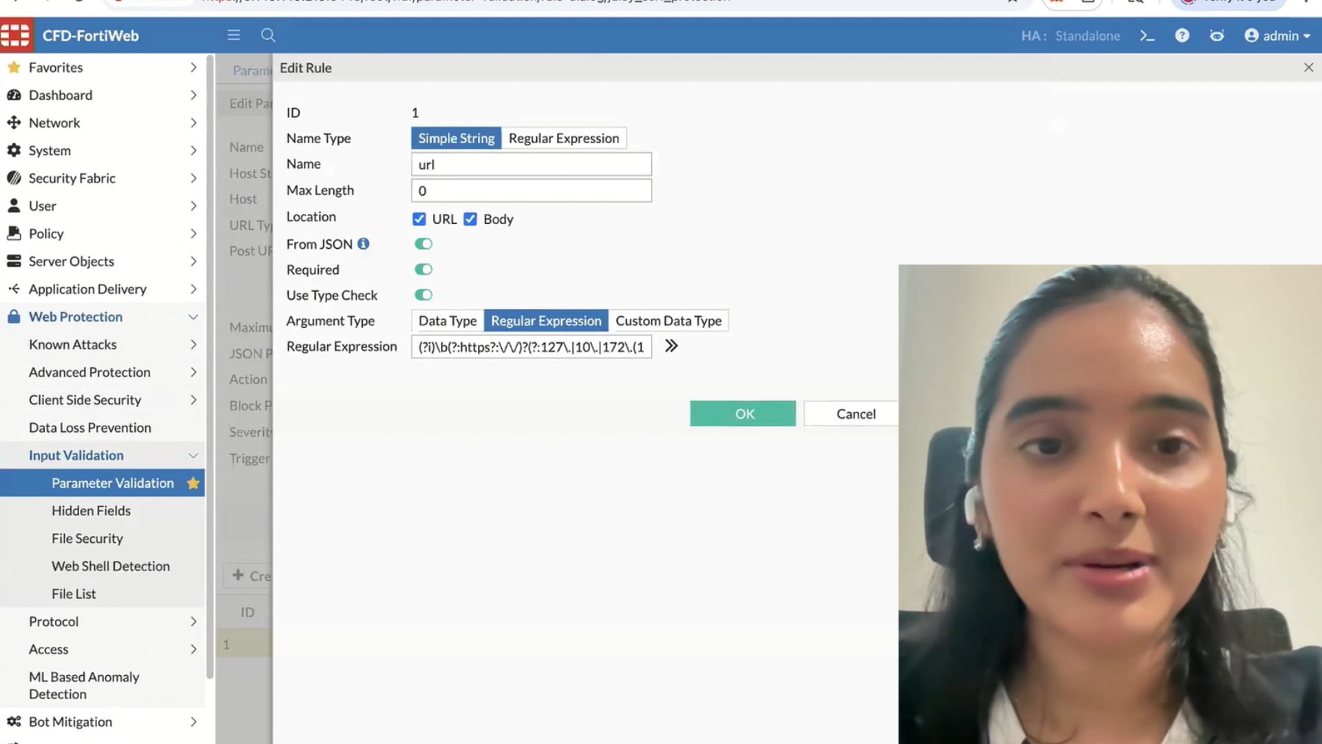The image size is (1322, 744).
Task: Open the CLI console icon
Action: pyautogui.click(x=1146, y=36)
